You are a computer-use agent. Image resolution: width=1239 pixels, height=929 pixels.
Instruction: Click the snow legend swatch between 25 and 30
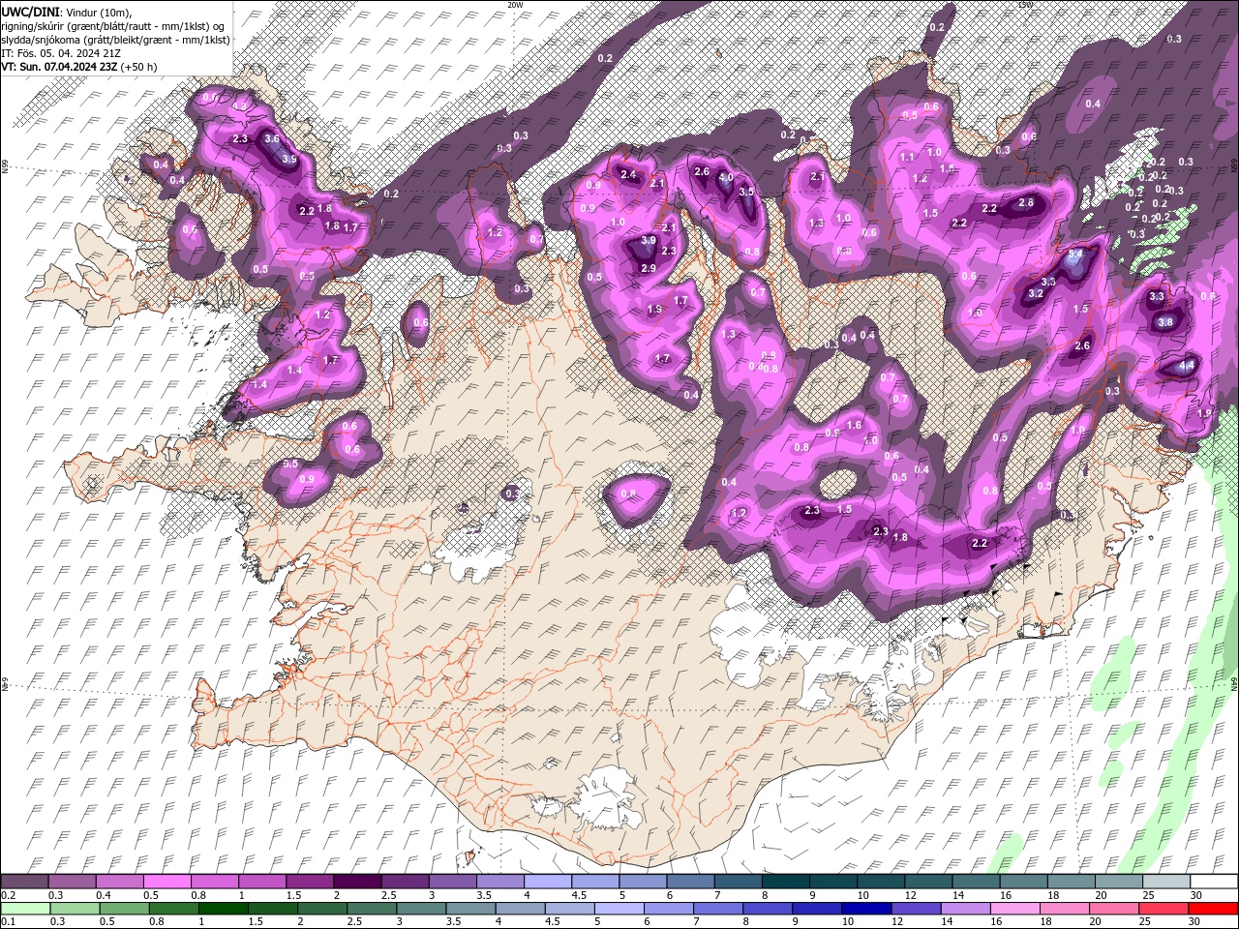pyautogui.click(x=1165, y=882)
